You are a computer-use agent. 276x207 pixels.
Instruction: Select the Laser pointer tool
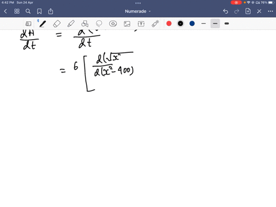coord(155,24)
